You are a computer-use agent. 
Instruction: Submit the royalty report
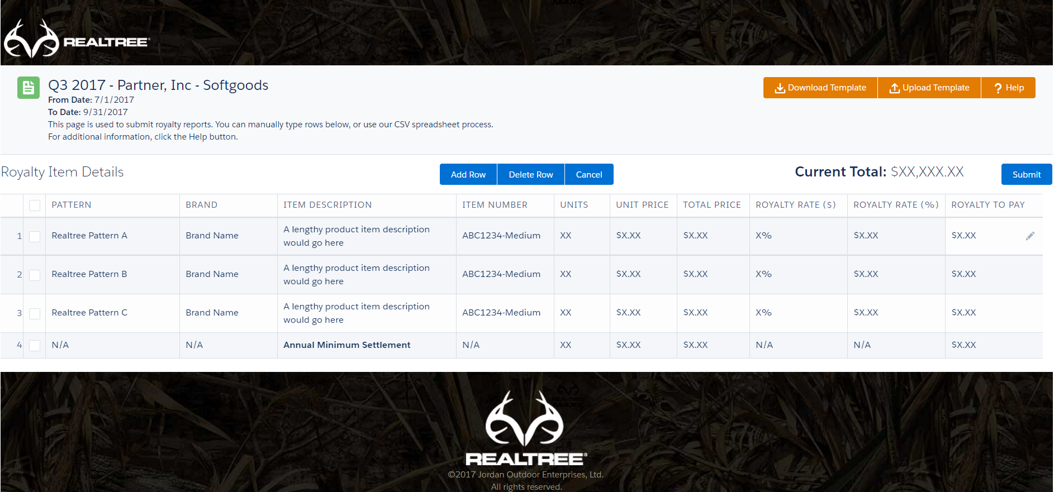pyautogui.click(x=1027, y=174)
